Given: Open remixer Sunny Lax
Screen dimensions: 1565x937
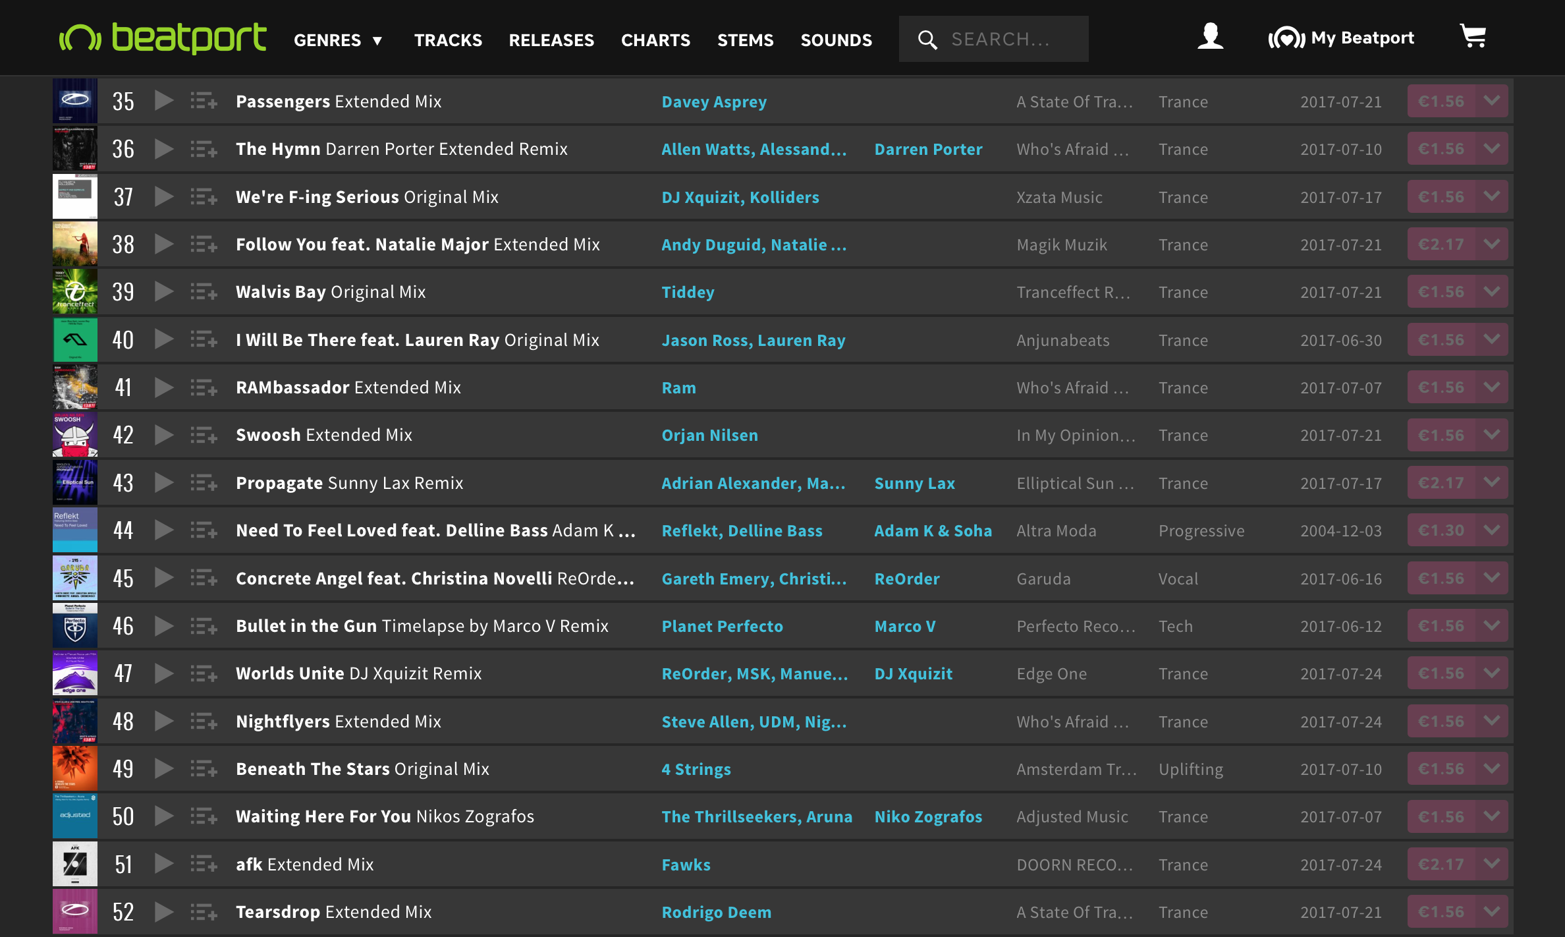Looking at the screenshot, I should (x=914, y=483).
